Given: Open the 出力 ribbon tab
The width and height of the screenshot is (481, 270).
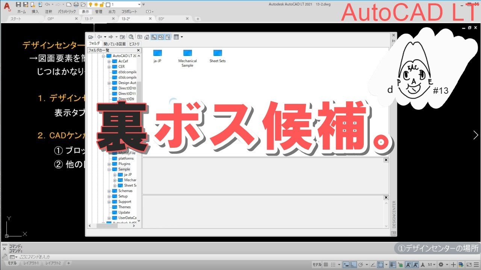Looking at the screenshot, I should point(112,12).
